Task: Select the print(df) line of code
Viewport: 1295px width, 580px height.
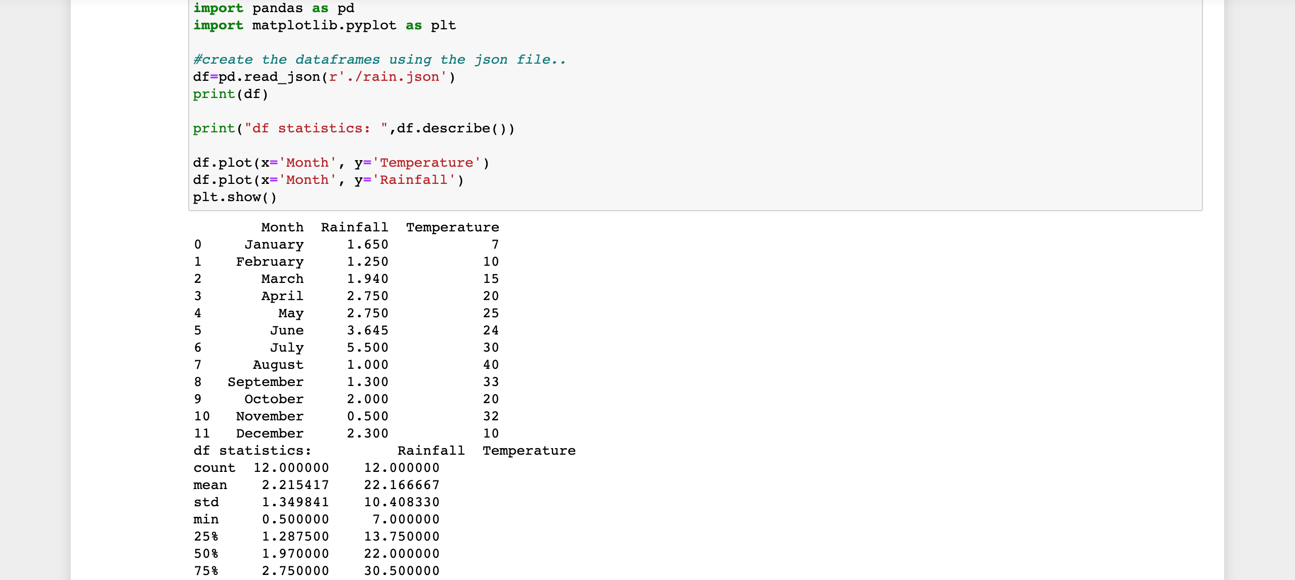Action: pos(229,93)
